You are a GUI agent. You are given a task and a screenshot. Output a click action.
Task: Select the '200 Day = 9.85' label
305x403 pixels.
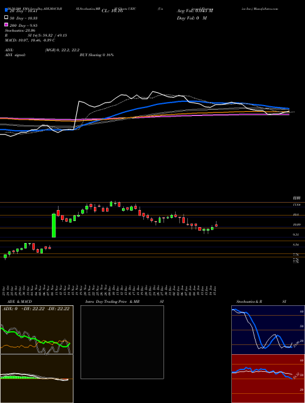[x=24, y=26]
